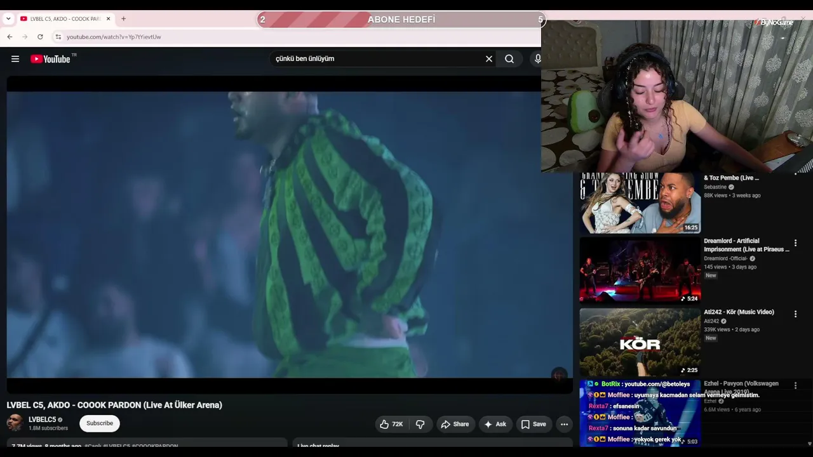The height and width of the screenshot is (457, 813).
Task: Visit the Dreamlord -Official- channel
Action: point(726,258)
